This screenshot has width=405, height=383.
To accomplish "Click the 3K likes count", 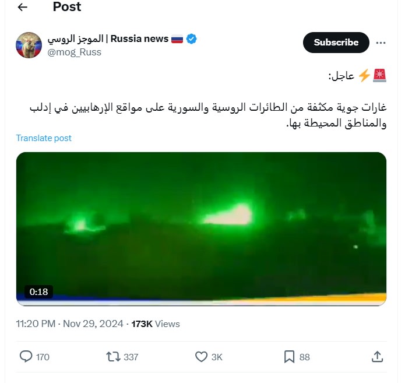I will 217,357.
